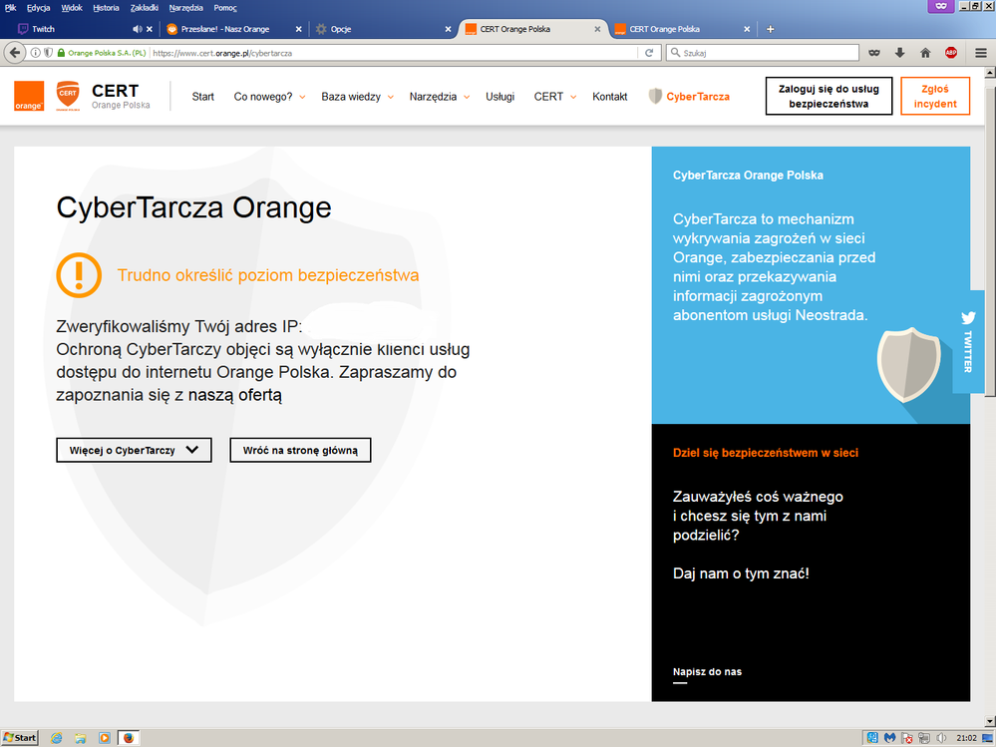Click Wróć na stronę główną button
996x747 pixels.
point(300,451)
